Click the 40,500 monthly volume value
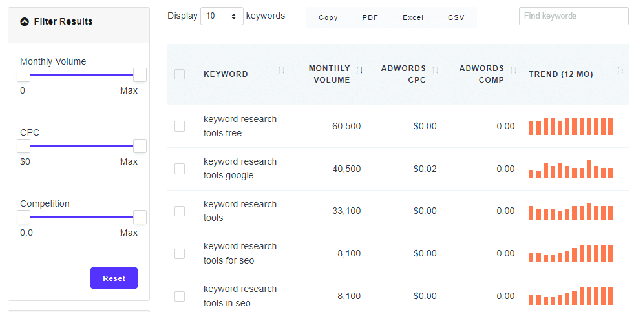Screen dimensions: 634x312 [346, 169]
